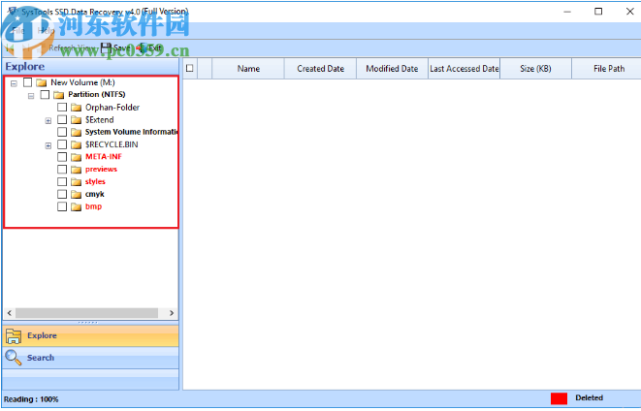Select the 'bmp' folder name

93,206
